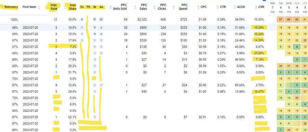Click the ACOS column sort icon
Viewport: 308px width, 132px height.
234,7
